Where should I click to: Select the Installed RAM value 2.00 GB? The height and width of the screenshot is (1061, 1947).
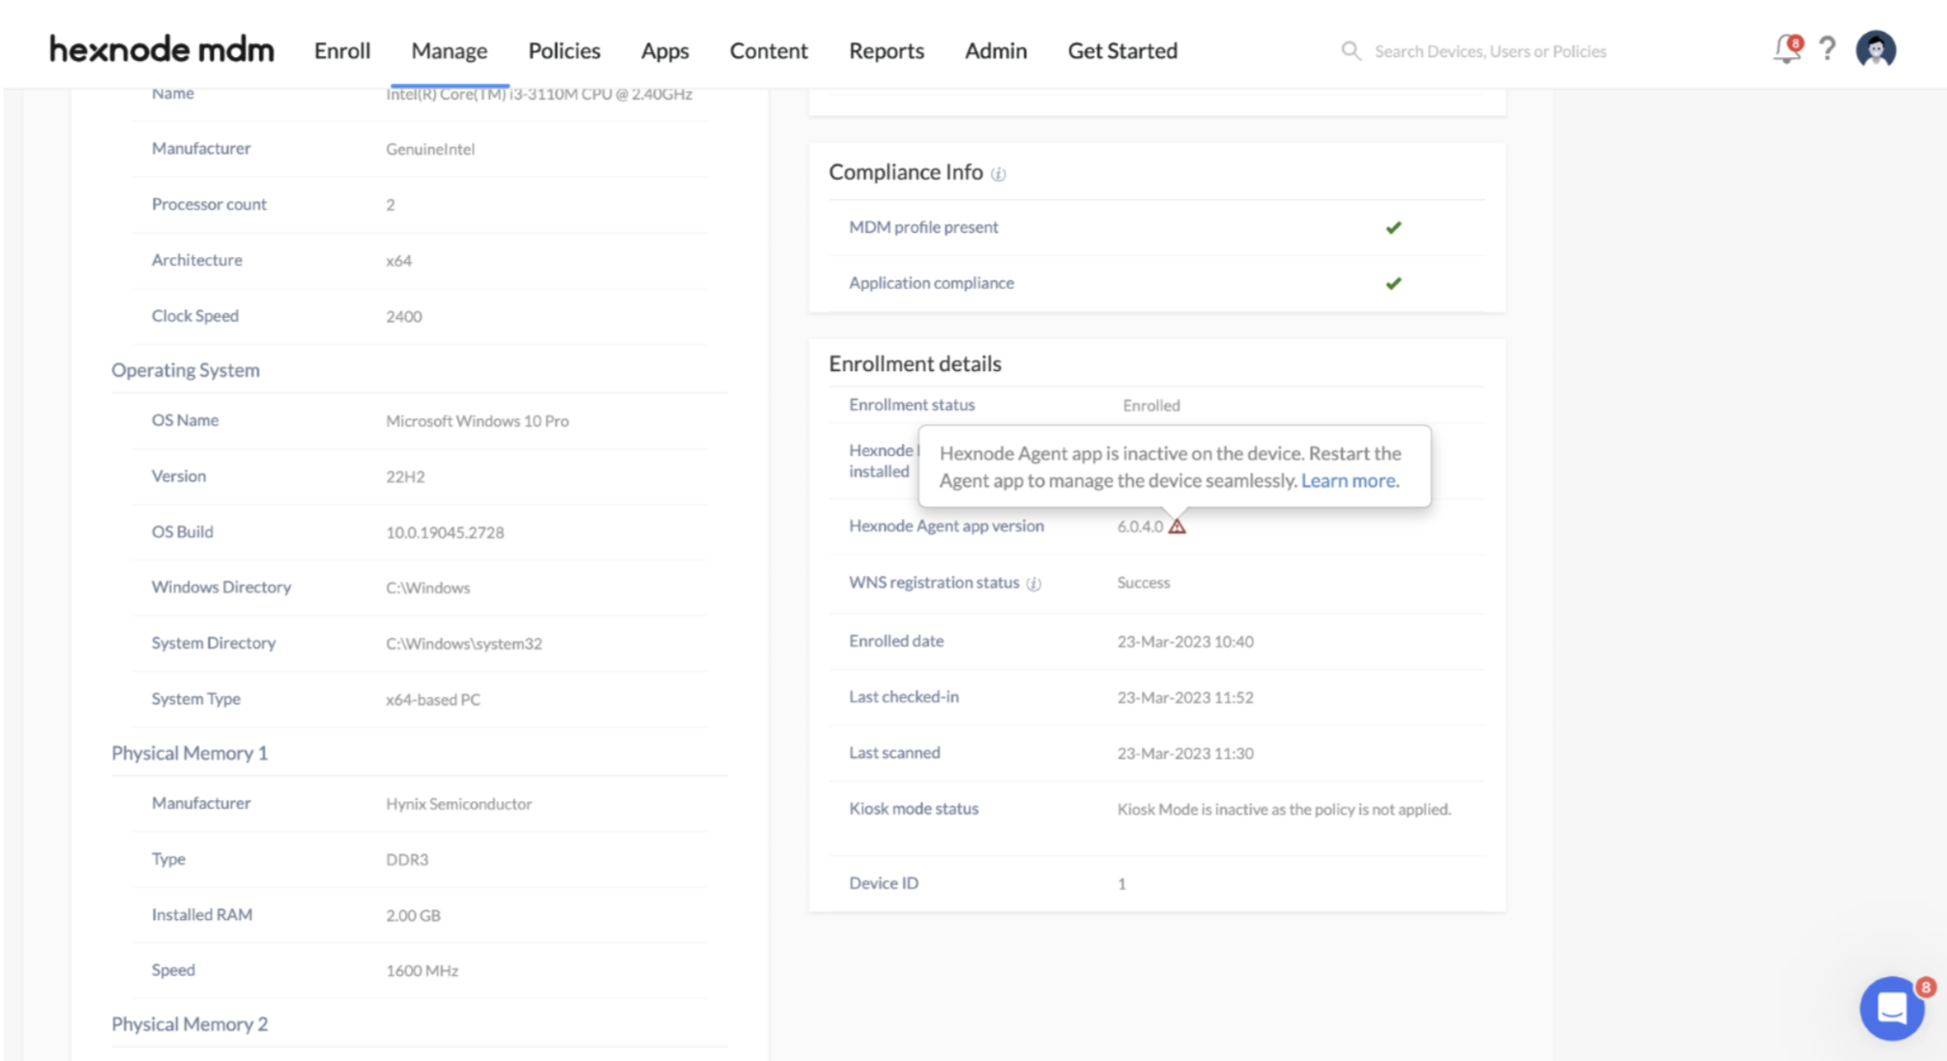[413, 915]
